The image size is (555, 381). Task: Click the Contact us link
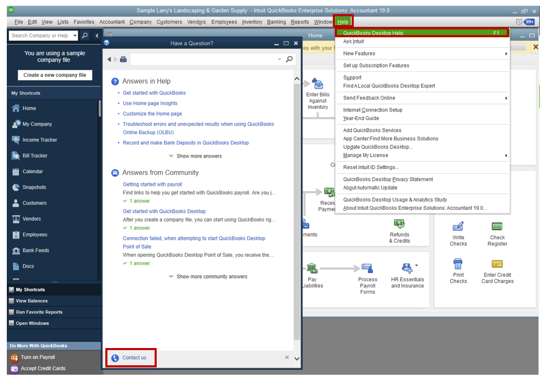(x=134, y=357)
